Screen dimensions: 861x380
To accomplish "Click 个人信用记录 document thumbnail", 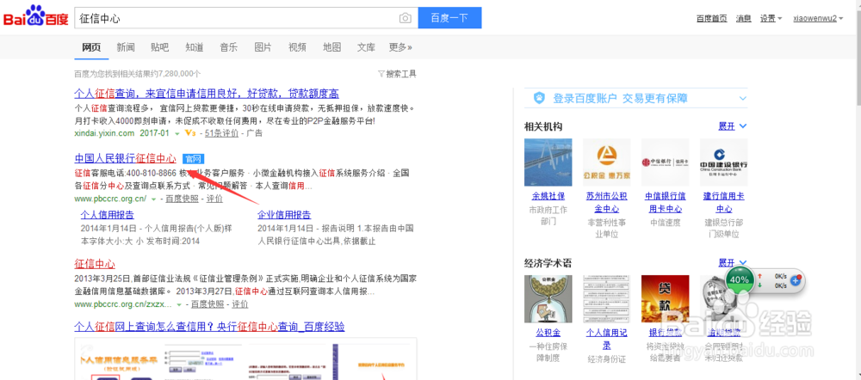I will tap(607, 299).
